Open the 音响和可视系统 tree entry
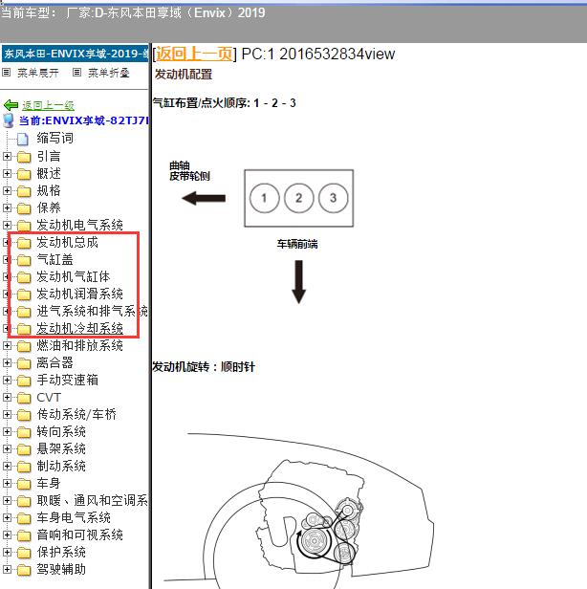 click(79, 534)
